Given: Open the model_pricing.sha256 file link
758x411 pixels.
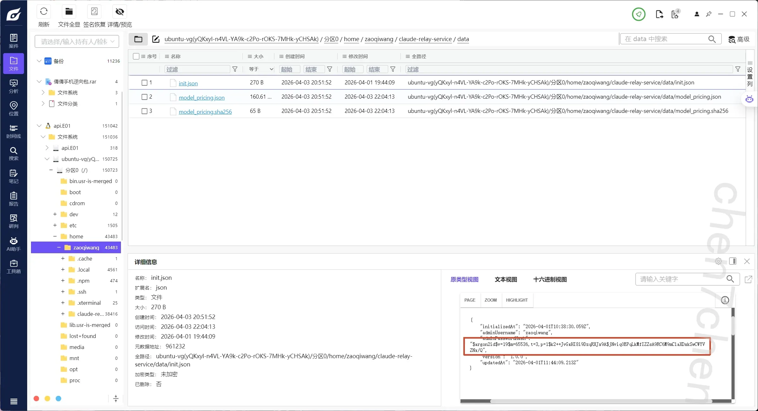Looking at the screenshot, I should (x=205, y=112).
